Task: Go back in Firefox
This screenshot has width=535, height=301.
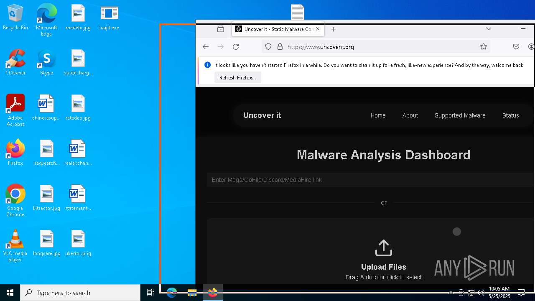Action: tap(206, 47)
